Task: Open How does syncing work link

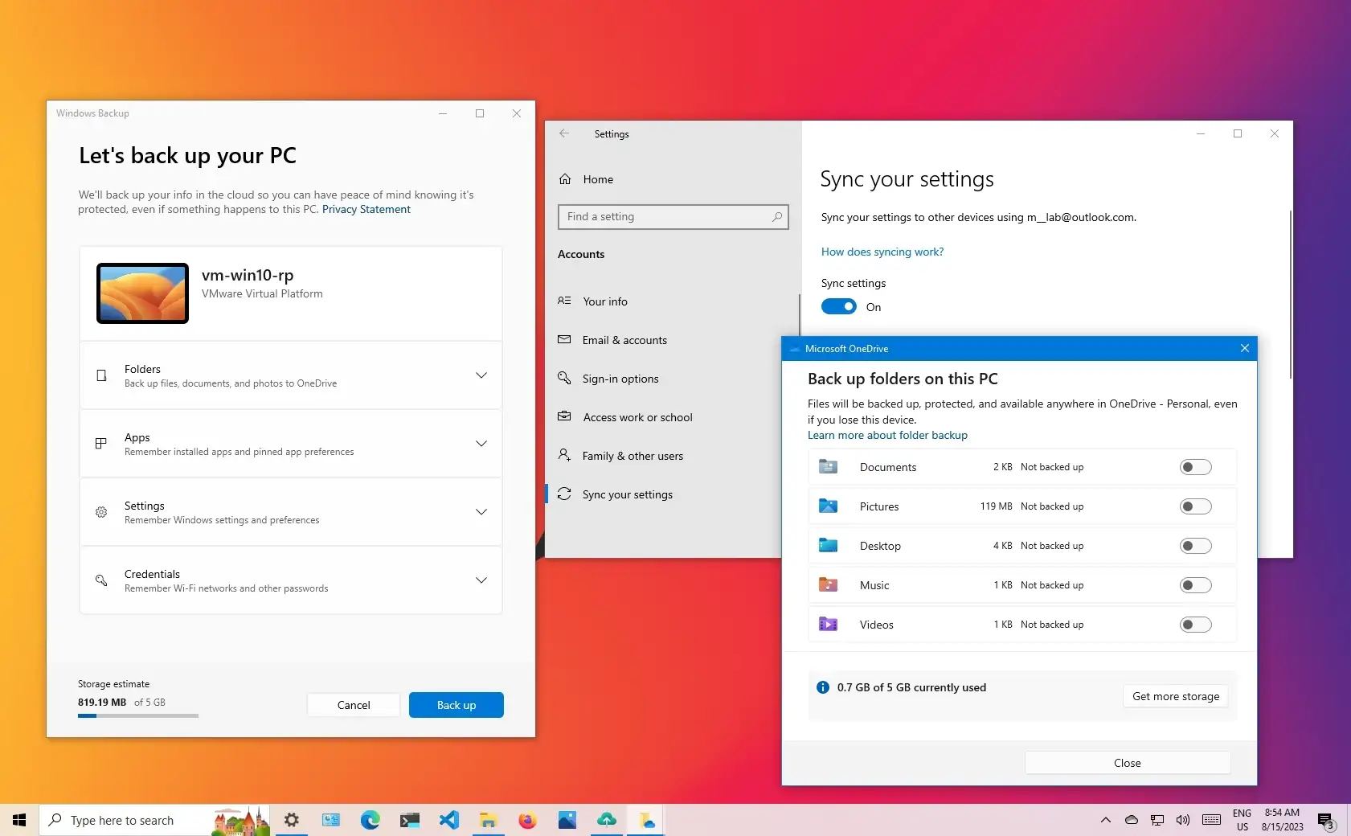Action: pos(882,252)
